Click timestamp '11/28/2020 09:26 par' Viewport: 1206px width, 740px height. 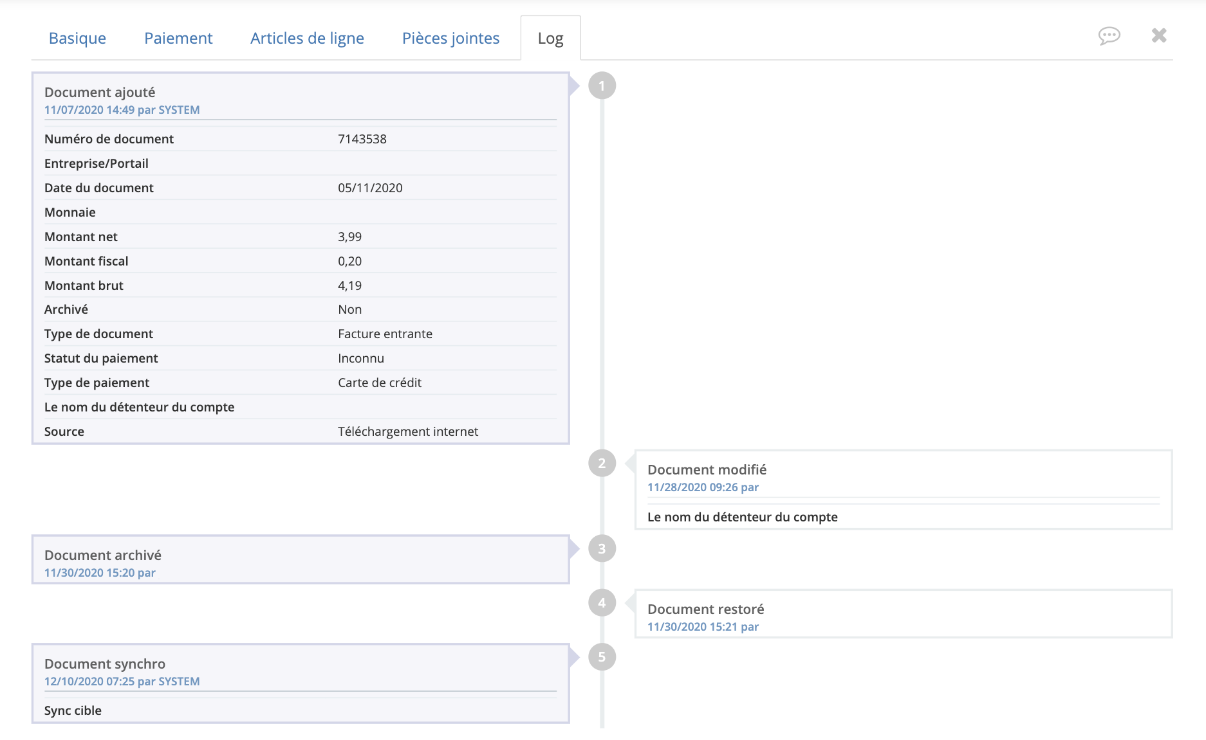703,487
